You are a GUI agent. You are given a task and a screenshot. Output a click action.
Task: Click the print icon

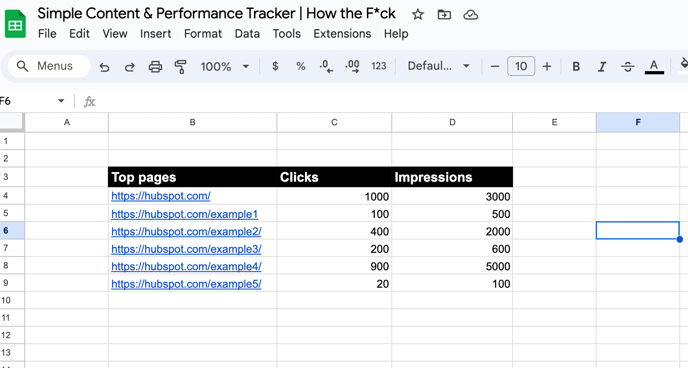(155, 67)
